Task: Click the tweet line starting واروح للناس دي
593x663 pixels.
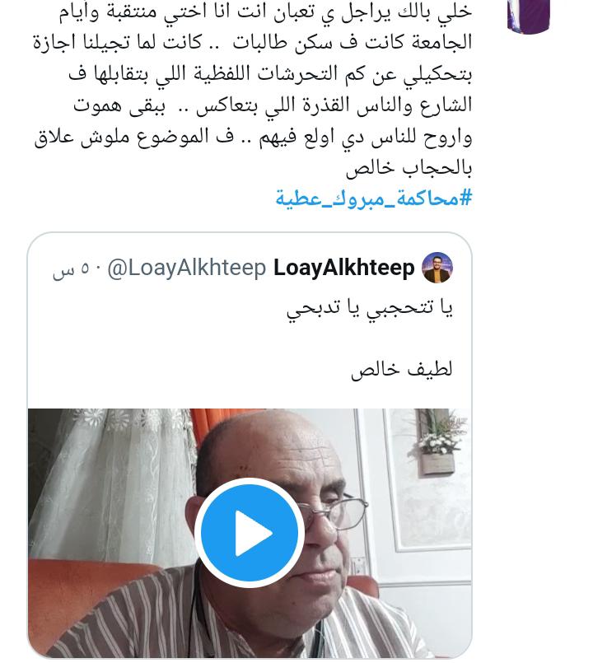Action: tap(253, 137)
